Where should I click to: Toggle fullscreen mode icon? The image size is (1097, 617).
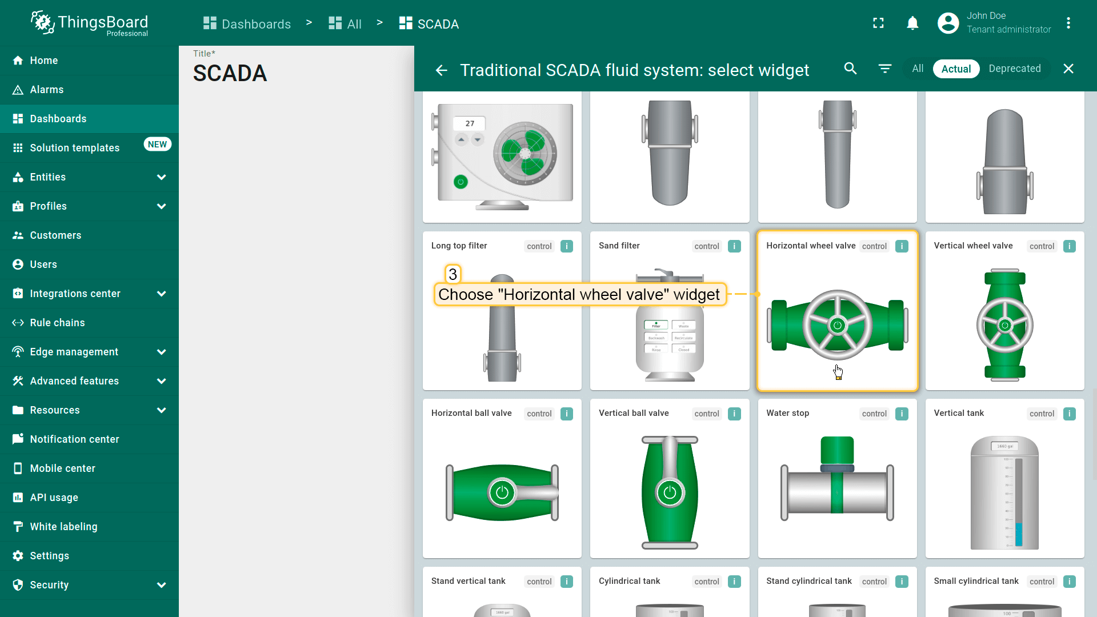[878, 23]
